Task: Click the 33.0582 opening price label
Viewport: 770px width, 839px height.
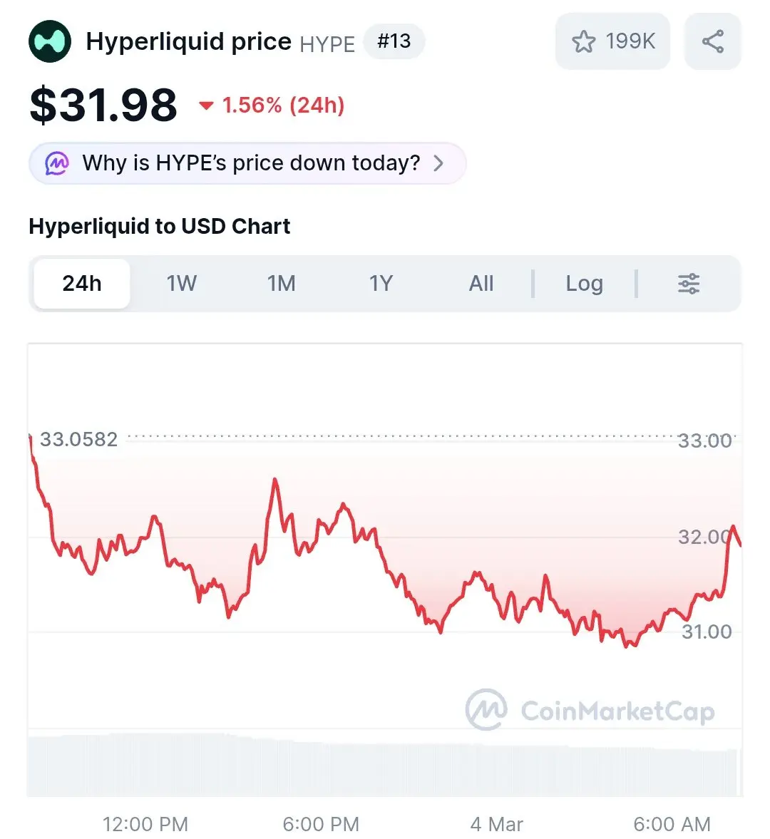Action: pyautogui.click(x=78, y=439)
